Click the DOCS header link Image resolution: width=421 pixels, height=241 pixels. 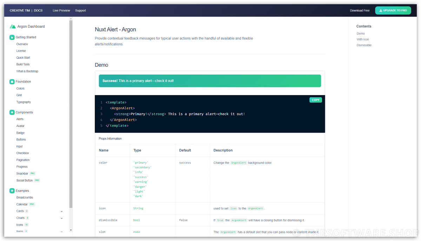pyautogui.click(x=38, y=11)
